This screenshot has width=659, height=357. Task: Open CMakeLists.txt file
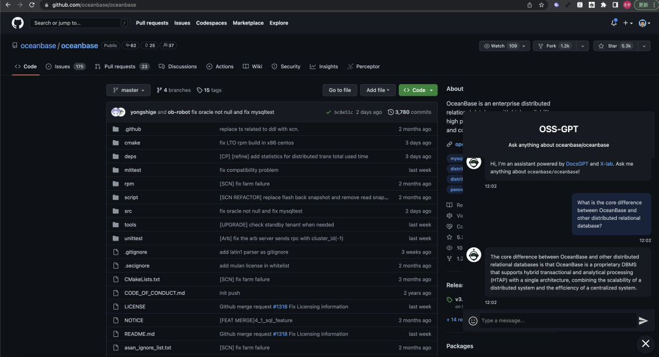pyautogui.click(x=142, y=280)
